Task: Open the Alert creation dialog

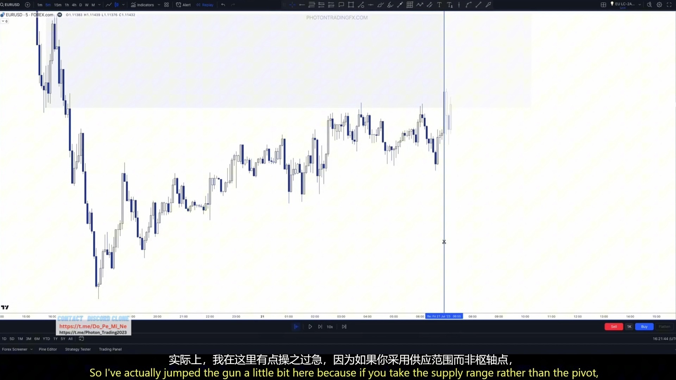Action: pyautogui.click(x=183, y=5)
